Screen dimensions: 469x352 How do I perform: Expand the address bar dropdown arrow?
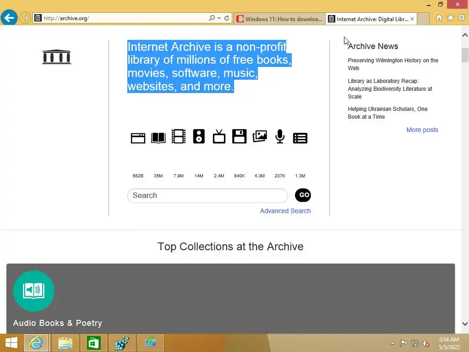point(219,18)
